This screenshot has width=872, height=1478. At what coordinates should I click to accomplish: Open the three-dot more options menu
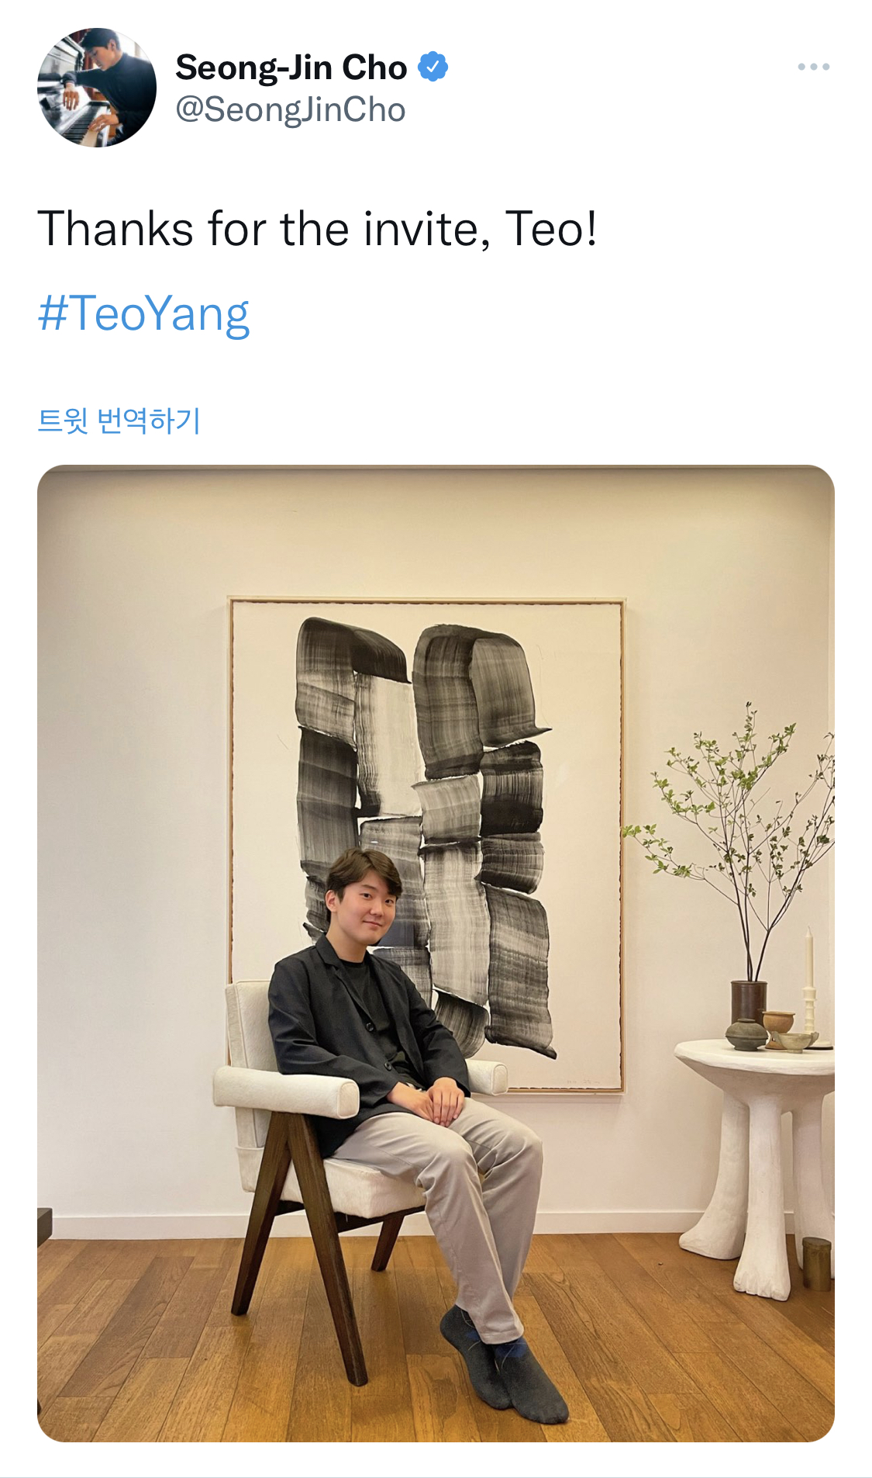click(813, 67)
